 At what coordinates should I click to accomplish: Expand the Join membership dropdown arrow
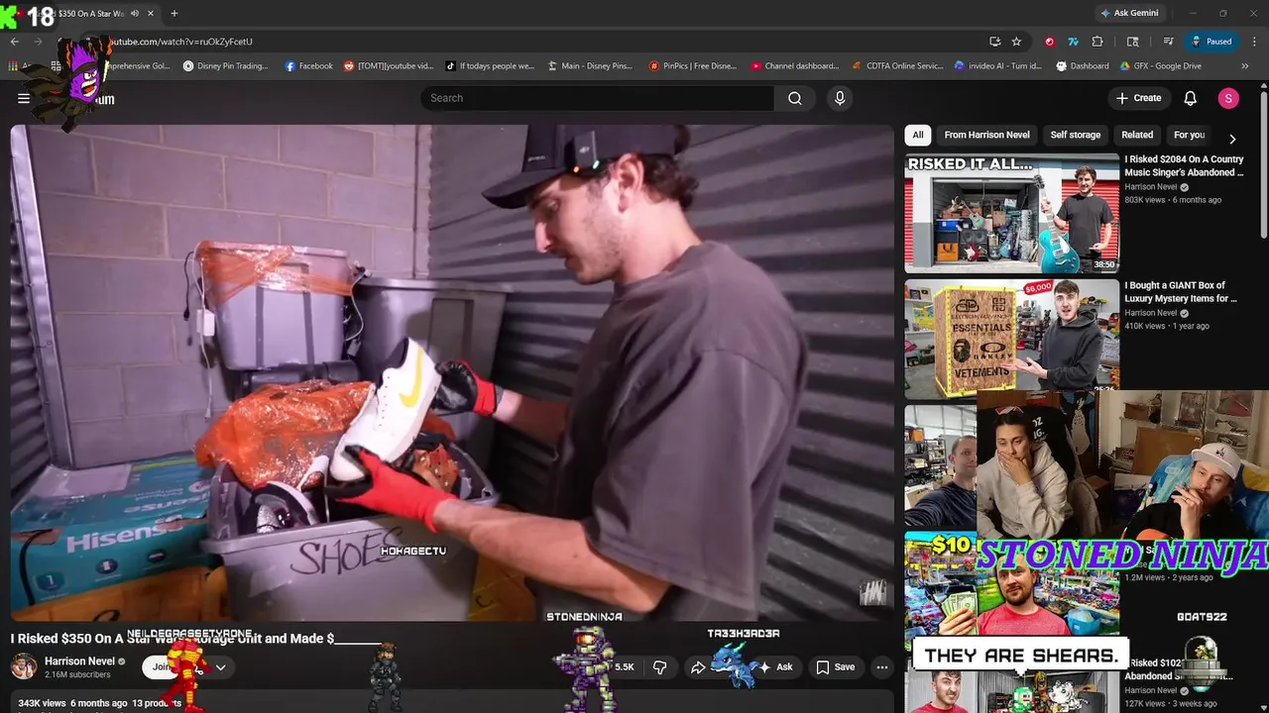tap(220, 667)
